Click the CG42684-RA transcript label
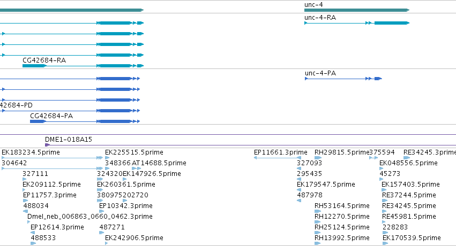 [44, 60]
